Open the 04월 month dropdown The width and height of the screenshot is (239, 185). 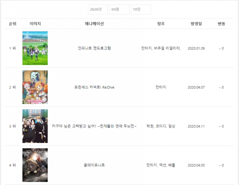pyautogui.click(x=119, y=10)
